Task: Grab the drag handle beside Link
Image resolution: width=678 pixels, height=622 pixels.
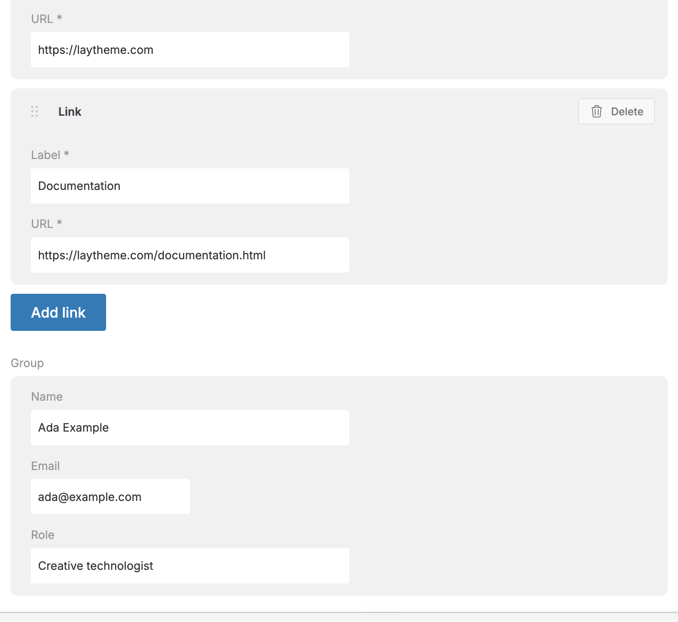Action: tap(34, 111)
